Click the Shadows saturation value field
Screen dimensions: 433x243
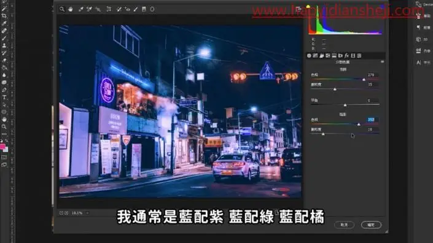click(x=372, y=129)
